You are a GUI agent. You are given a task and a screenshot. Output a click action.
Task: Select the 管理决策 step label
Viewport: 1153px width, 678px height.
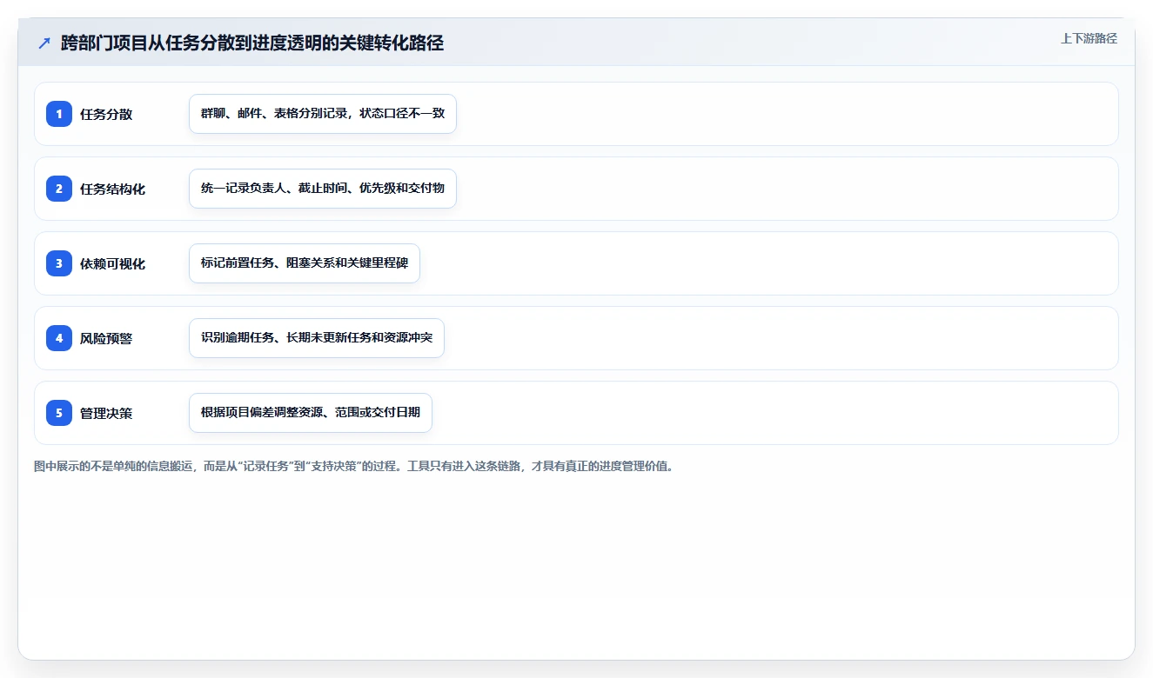(x=106, y=413)
